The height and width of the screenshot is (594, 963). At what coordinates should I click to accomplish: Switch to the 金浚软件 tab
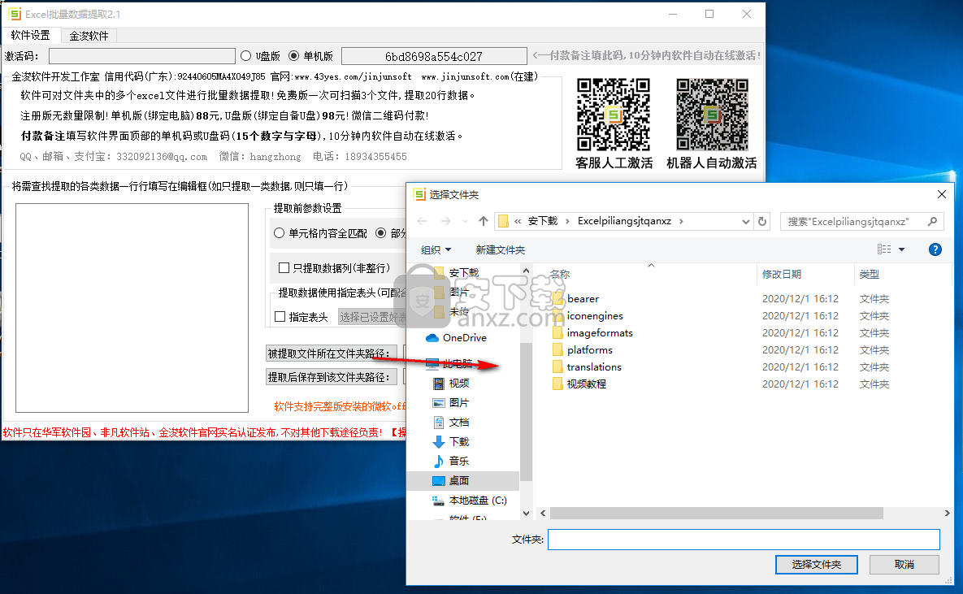tap(89, 36)
